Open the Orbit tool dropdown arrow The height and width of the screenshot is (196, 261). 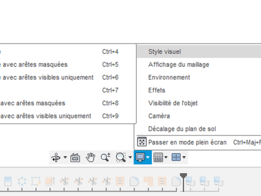click(65, 157)
